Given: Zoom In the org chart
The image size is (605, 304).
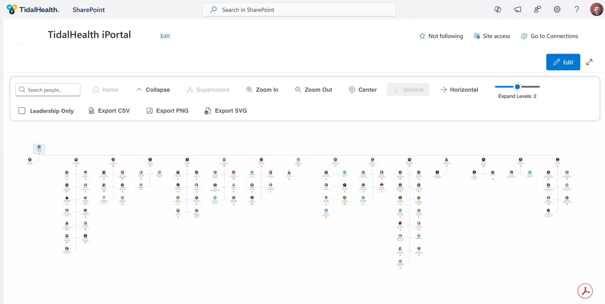Looking at the screenshot, I should click(x=262, y=90).
